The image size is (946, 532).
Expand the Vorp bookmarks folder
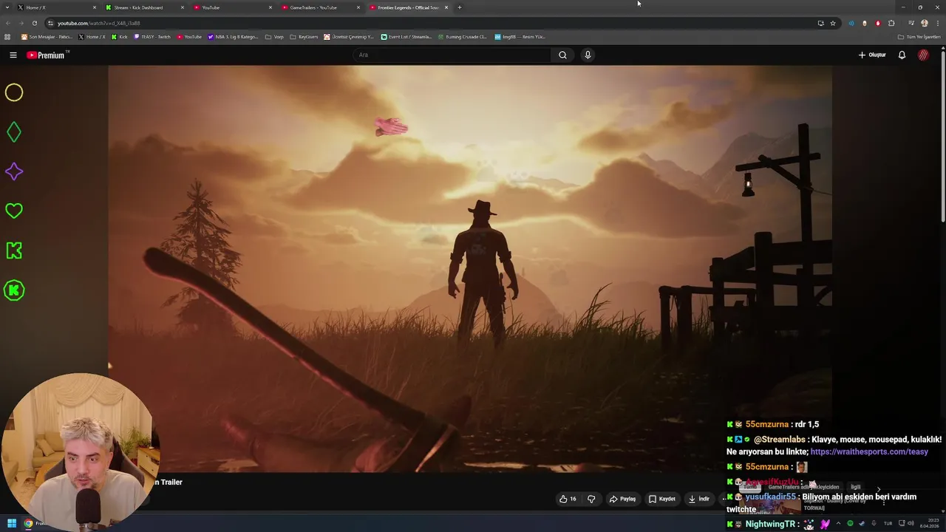(x=274, y=36)
